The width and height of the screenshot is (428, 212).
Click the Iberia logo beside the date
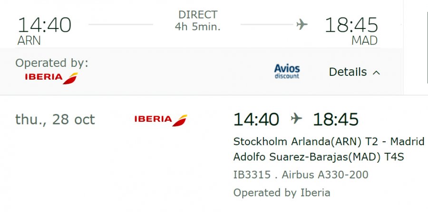click(160, 120)
